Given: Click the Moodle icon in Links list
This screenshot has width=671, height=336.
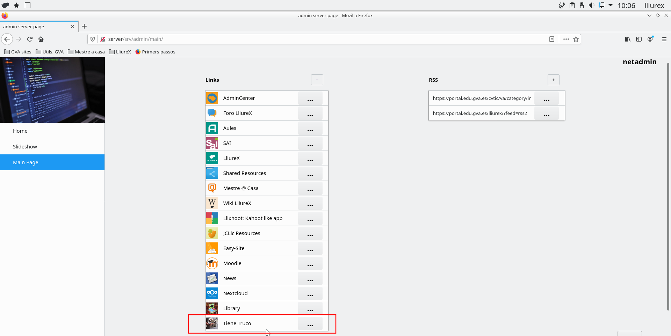Looking at the screenshot, I should click(212, 263).
